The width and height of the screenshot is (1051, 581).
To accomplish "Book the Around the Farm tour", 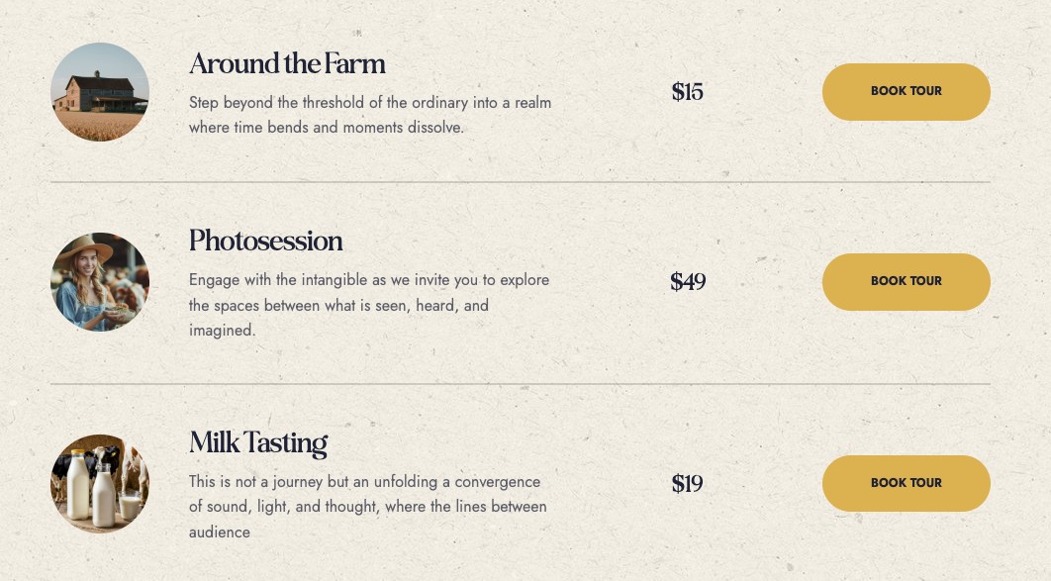I will (907, 92).
